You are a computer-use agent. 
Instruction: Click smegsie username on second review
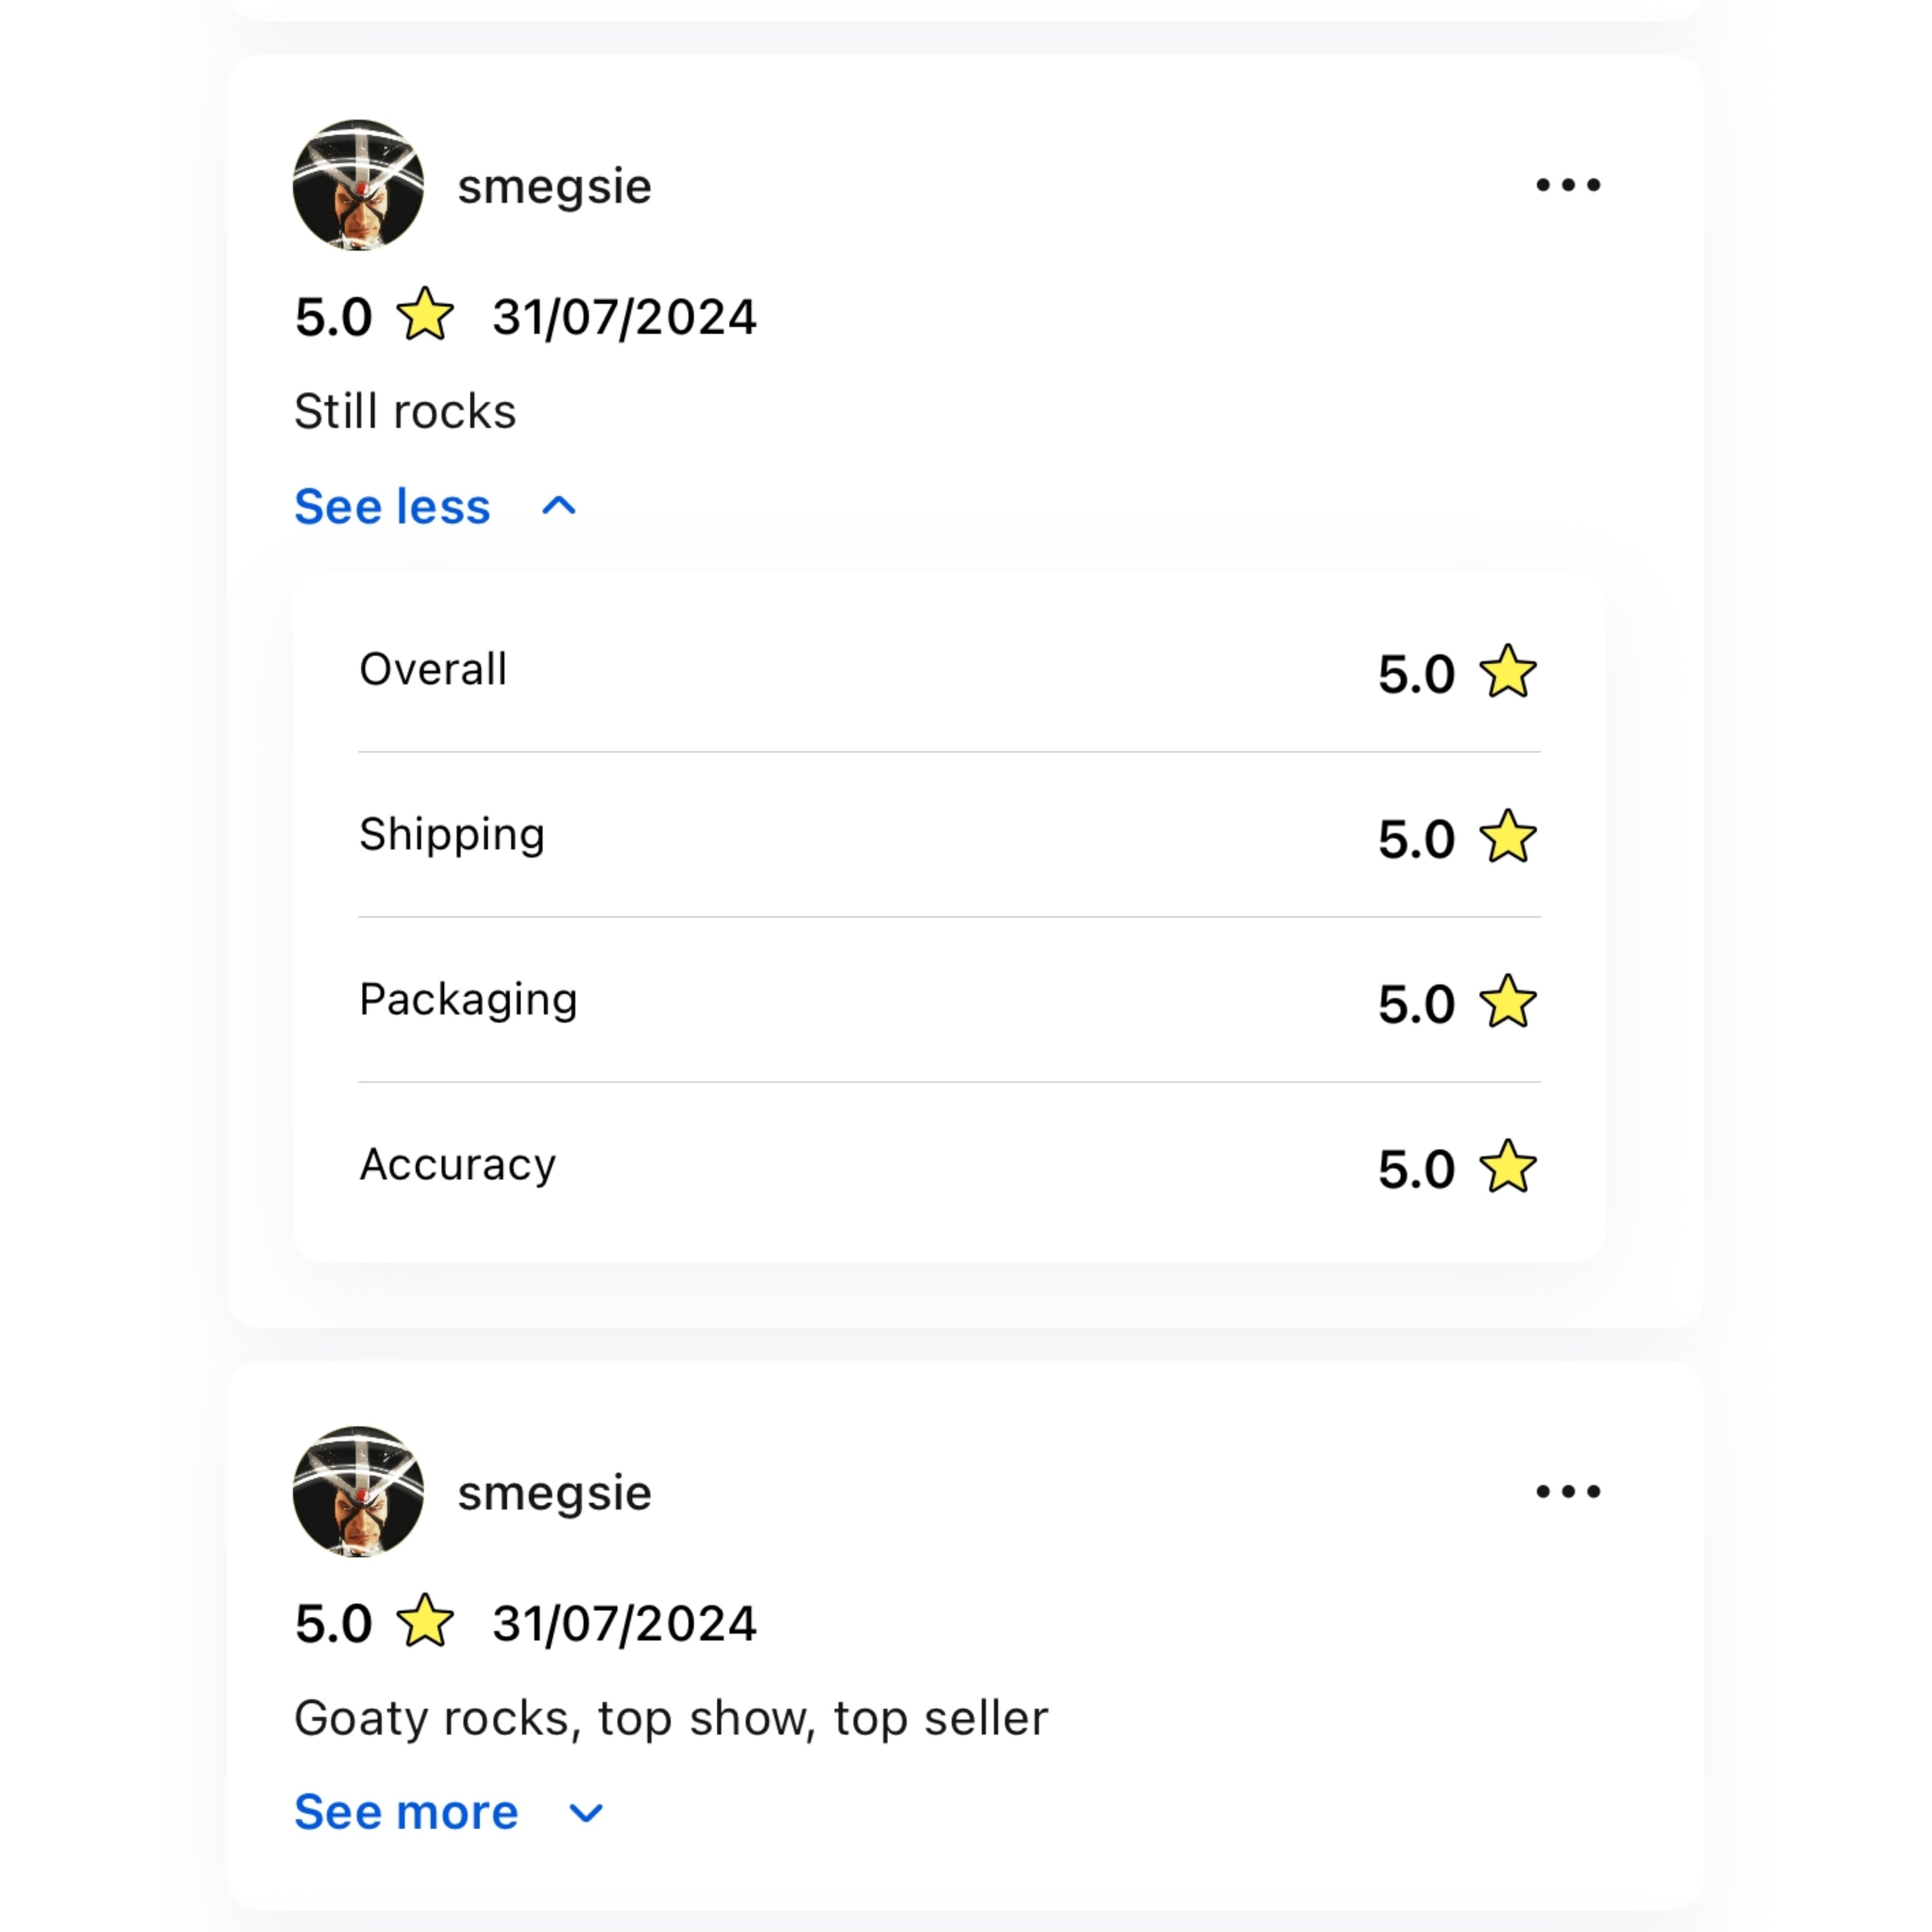pyautogui.click(x=554, y=1493)
